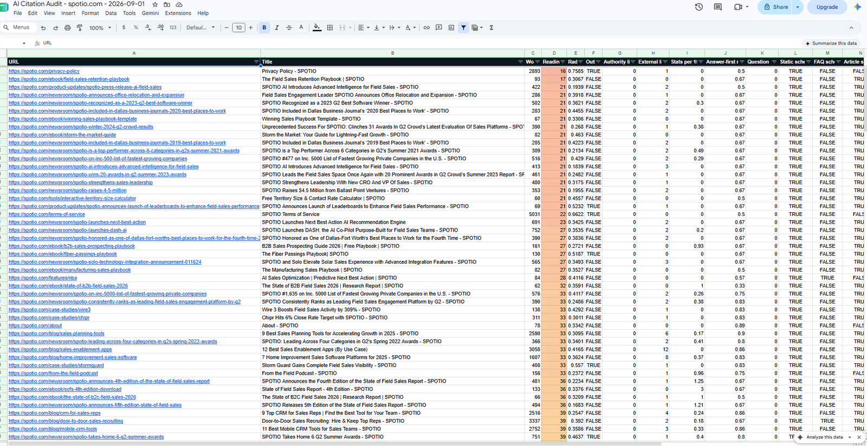Screen dimensions: 867x446
Task: Click the Merge cells icon
Action: [342, 28]
